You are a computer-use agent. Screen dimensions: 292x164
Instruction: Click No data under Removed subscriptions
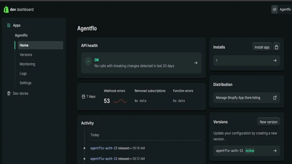tap(141, 101)
